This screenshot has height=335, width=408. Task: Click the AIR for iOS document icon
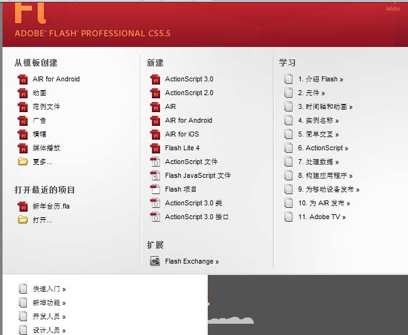155,134
